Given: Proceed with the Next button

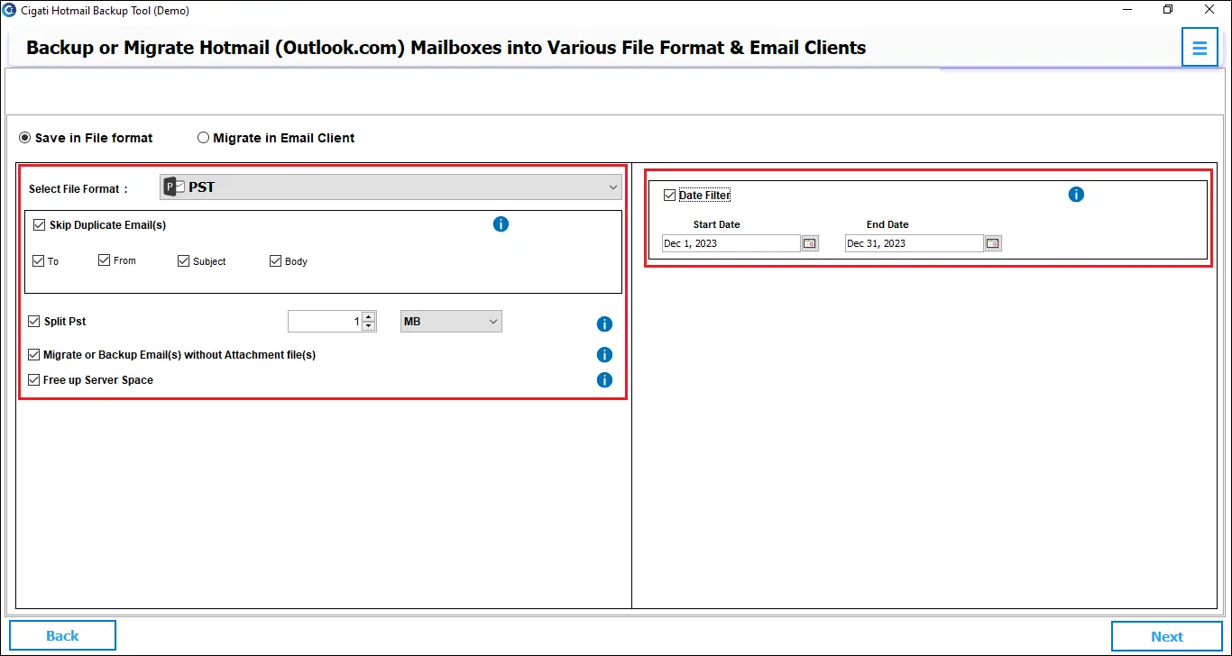Looking at the screenshot, I should (1167, 636).
